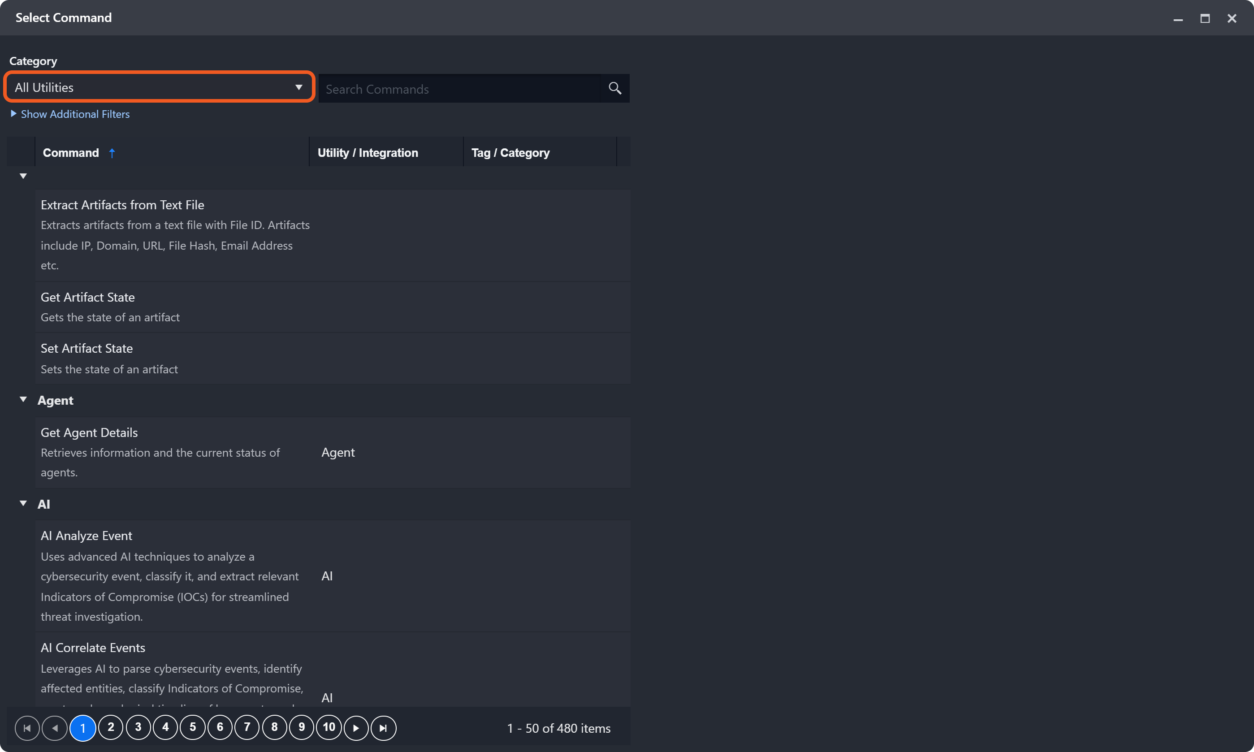Select Get Artifact State command

[x=88, y=298]
